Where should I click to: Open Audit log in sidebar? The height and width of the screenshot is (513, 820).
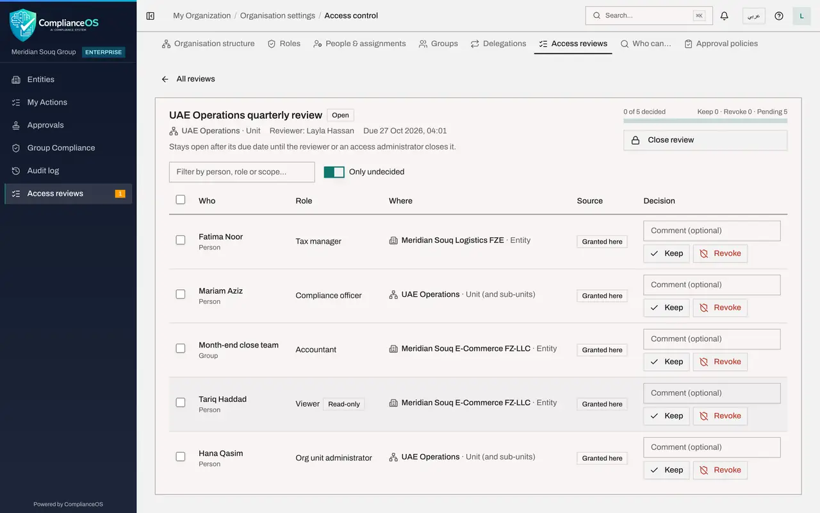click(x=69, y=171)
